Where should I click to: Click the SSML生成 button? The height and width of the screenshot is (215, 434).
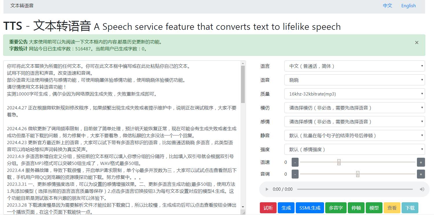[310, 207]
